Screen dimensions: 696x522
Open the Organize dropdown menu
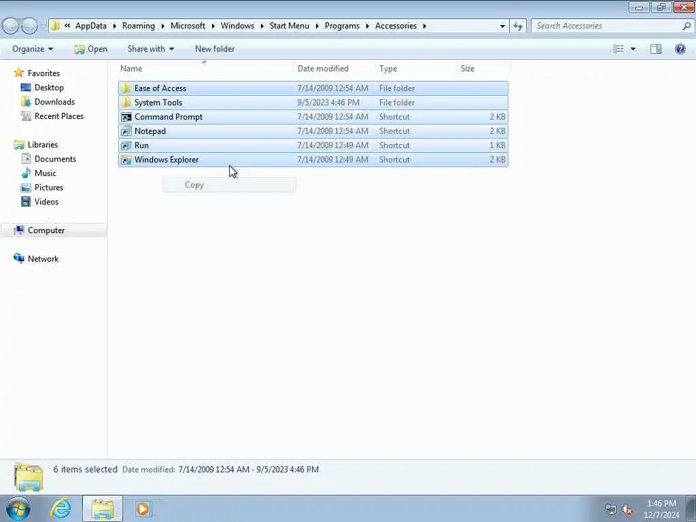33,49
